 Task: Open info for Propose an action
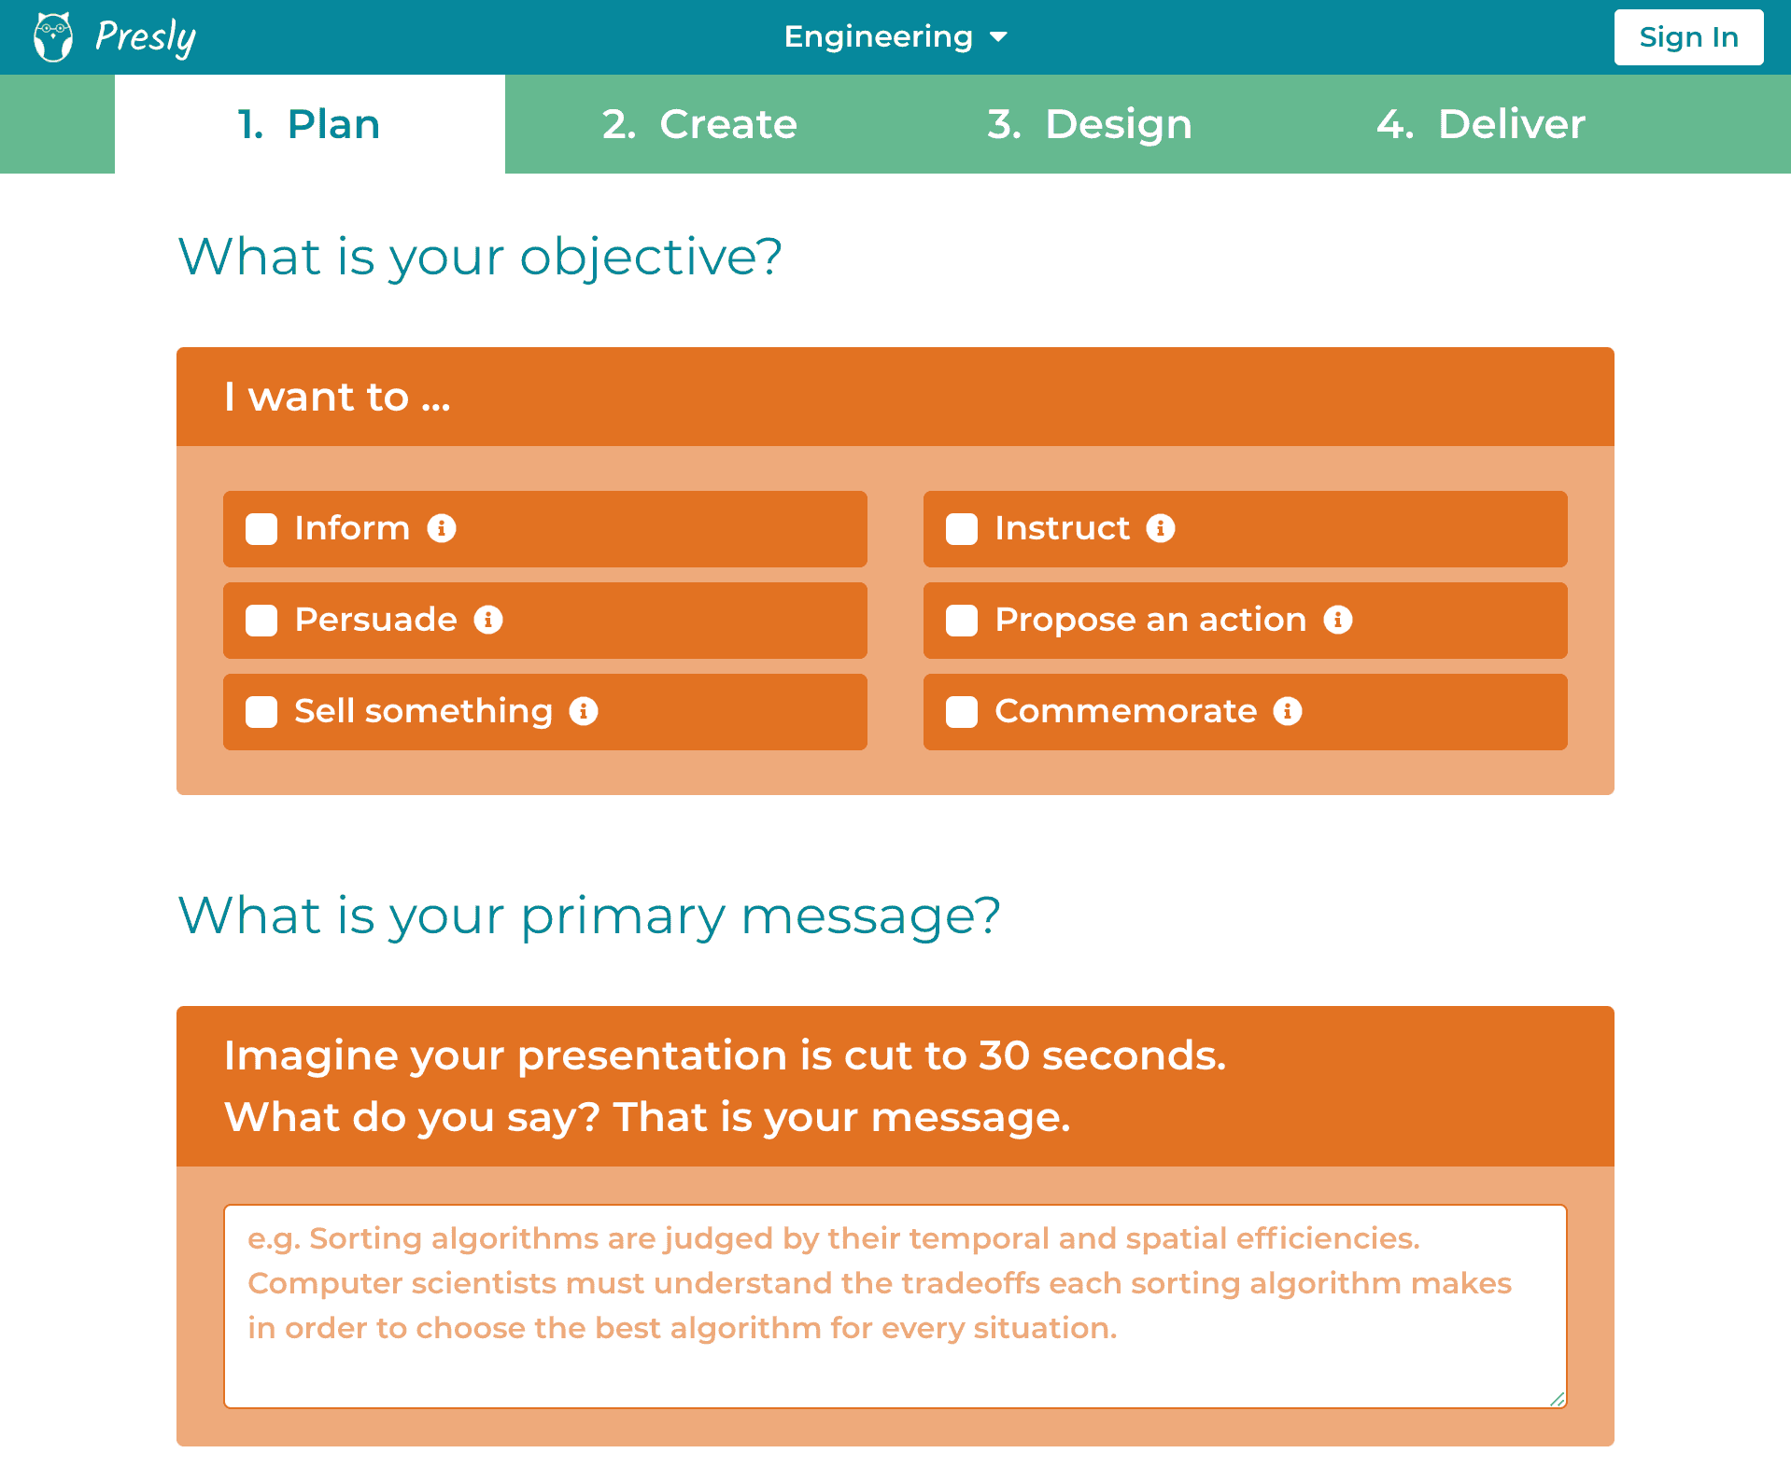click(x=1338, y=620)
